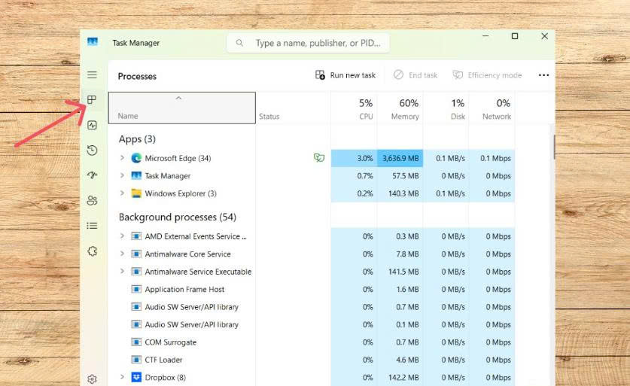Screen dimensions: 630x386
Task: Click the 3,636.9 MB memory cell
Action: (x=400, y=158)
